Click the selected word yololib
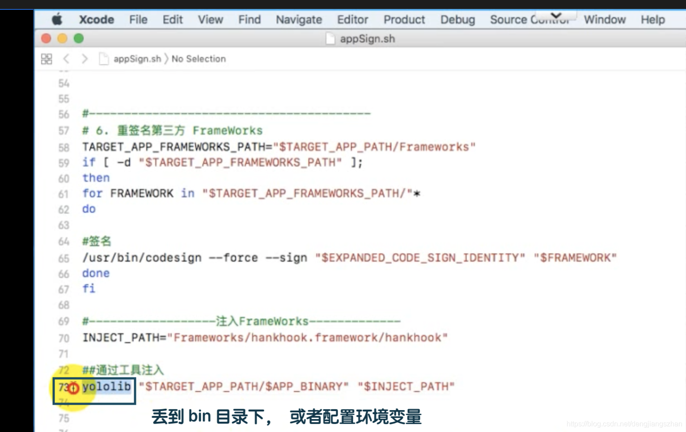The width and height of the screenshot is (686, 432). coord(106,386)
